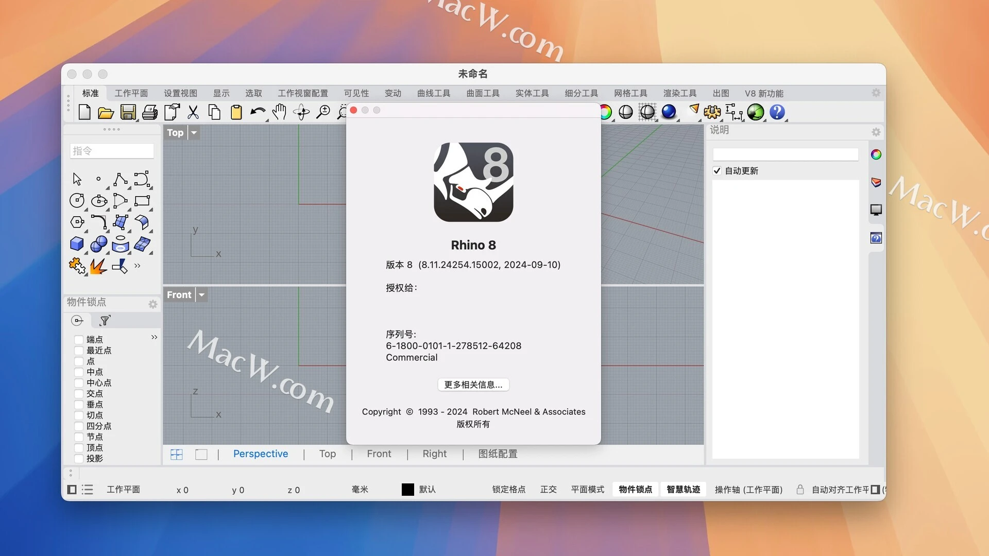Select the Pan hand tool
The image size is (989, 556).
click(279, 112)
